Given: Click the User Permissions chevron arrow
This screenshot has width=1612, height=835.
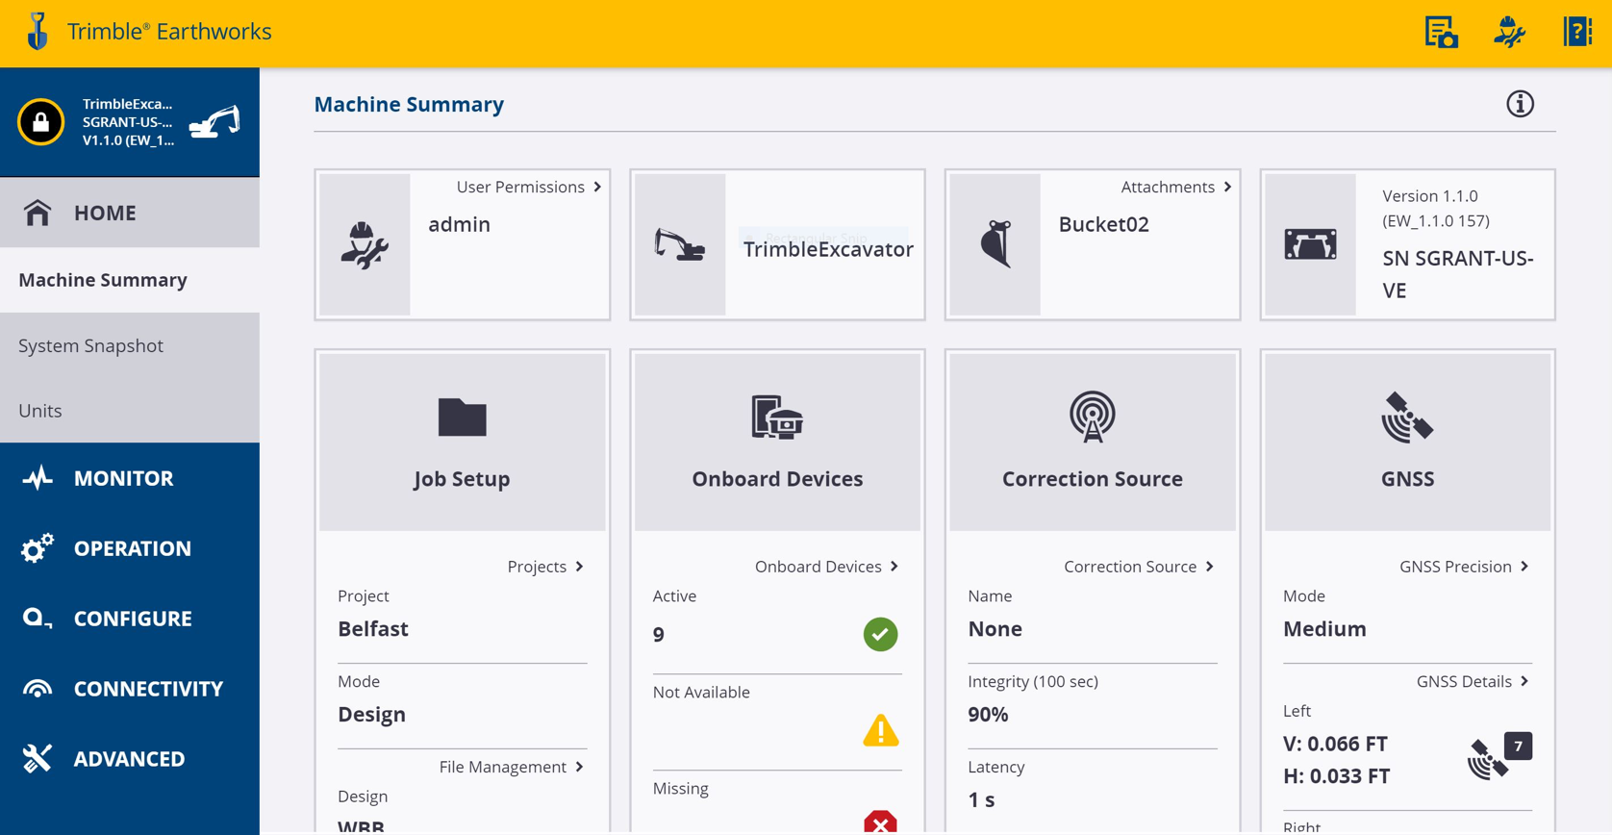Looking at the screenshot, I should [597, 187].
